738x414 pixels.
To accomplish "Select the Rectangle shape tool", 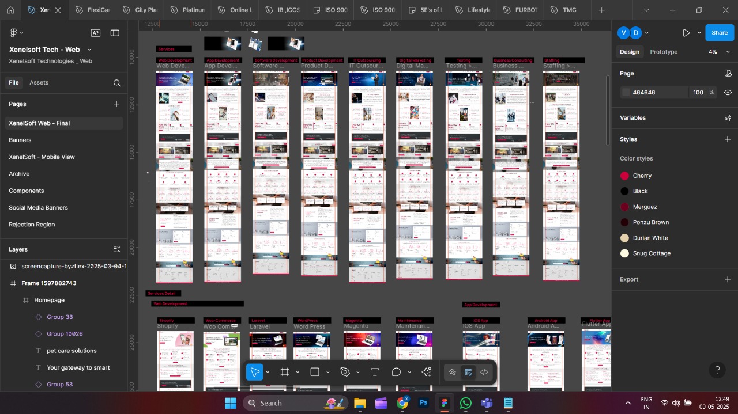I will [315, 372].
